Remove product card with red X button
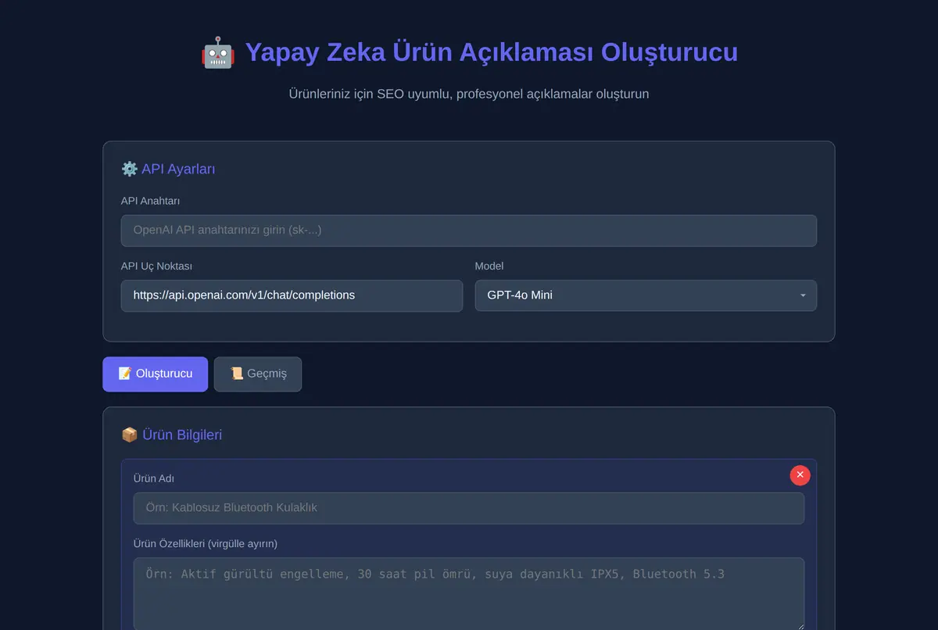 pyautogui.click(x=800, y=475)
